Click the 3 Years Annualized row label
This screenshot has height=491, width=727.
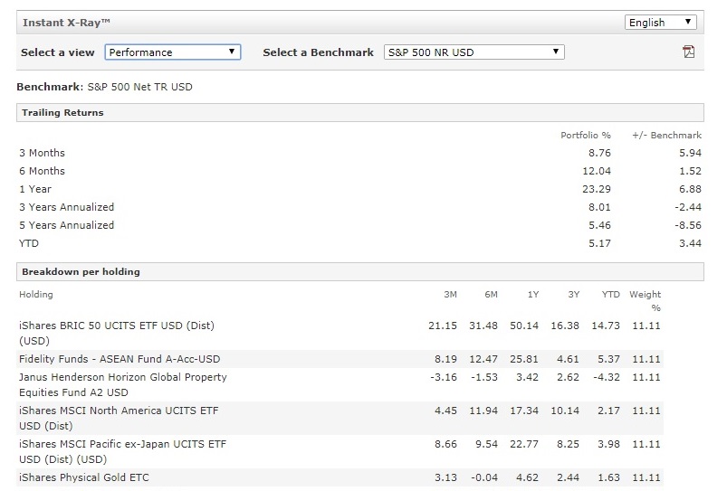click(x=67, y=207)
